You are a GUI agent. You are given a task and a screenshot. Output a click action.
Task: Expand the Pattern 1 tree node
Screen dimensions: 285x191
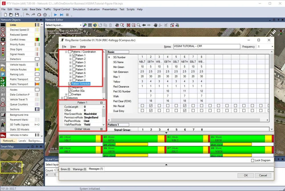pyautogui.click(x=70, y=56)
